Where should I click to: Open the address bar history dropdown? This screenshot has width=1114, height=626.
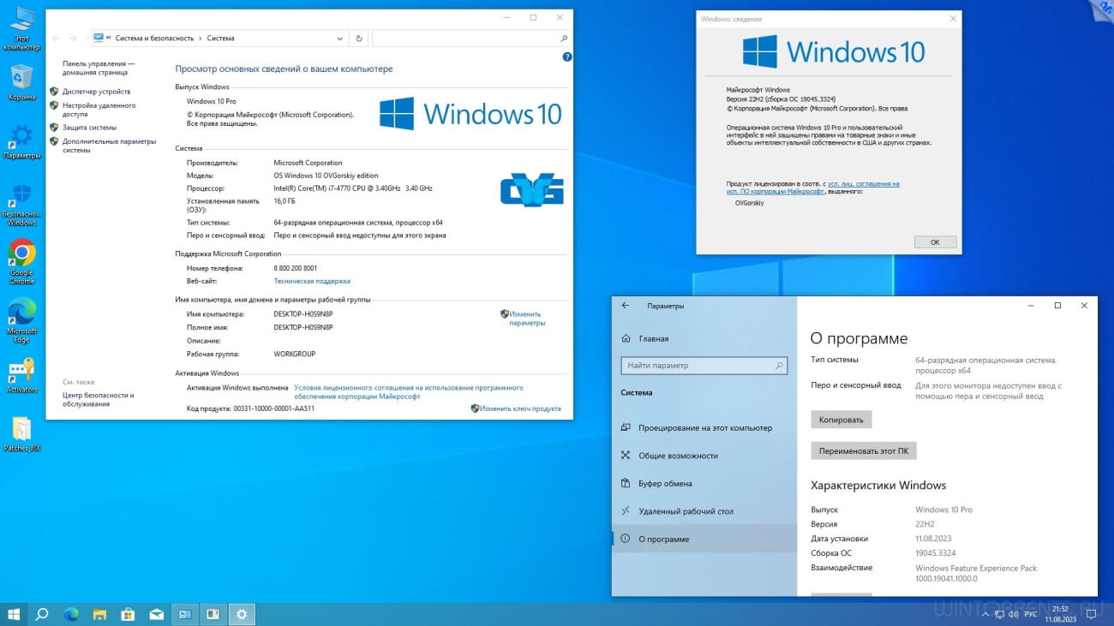click(340, 38)
